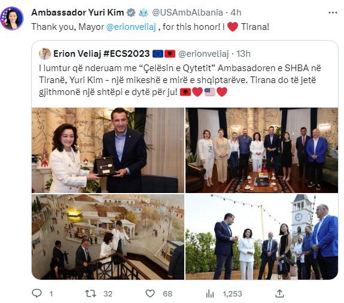Click the blue verified badge icon

[x=131, y=13]
